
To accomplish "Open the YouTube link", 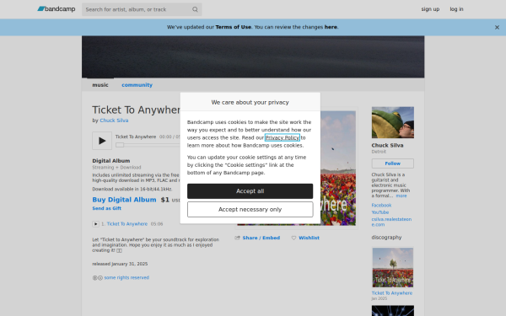I will pos(380,212).
